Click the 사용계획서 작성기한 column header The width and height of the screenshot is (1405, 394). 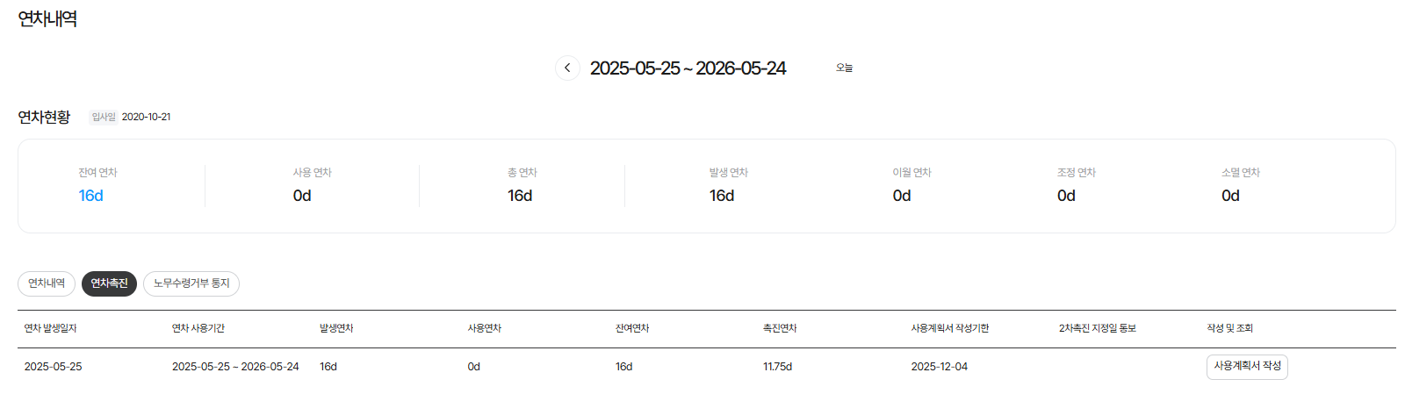949,328
